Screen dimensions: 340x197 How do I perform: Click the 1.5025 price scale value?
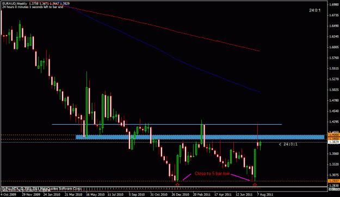(x=334, y=90)
